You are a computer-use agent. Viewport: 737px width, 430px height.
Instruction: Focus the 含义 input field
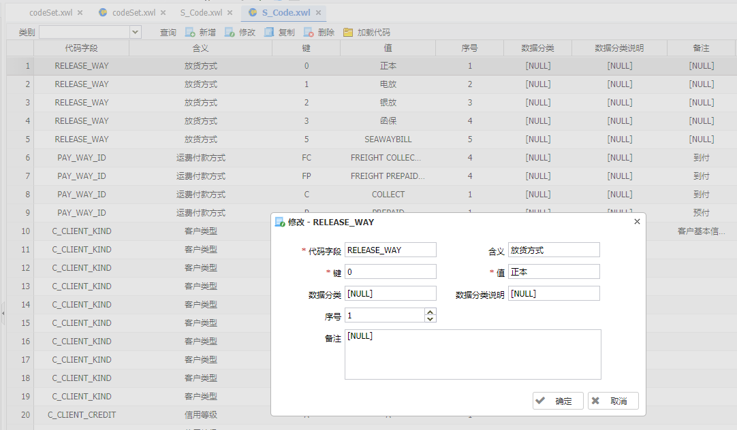click(554, 250)
